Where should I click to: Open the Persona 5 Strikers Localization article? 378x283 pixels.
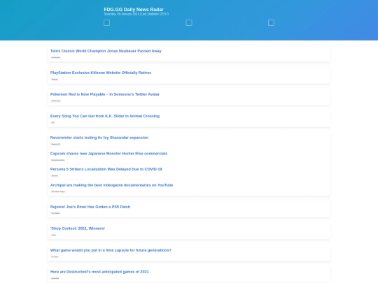coord(106,169)
